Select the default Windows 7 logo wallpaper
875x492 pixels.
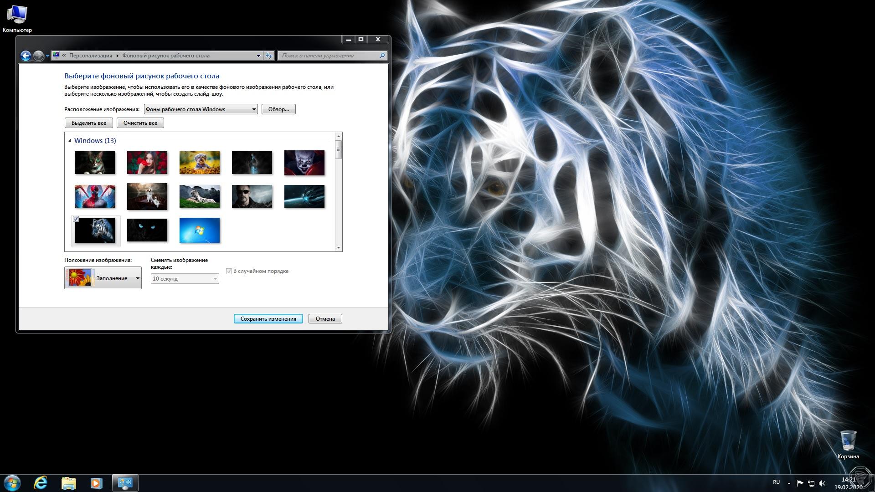point(200,230)
